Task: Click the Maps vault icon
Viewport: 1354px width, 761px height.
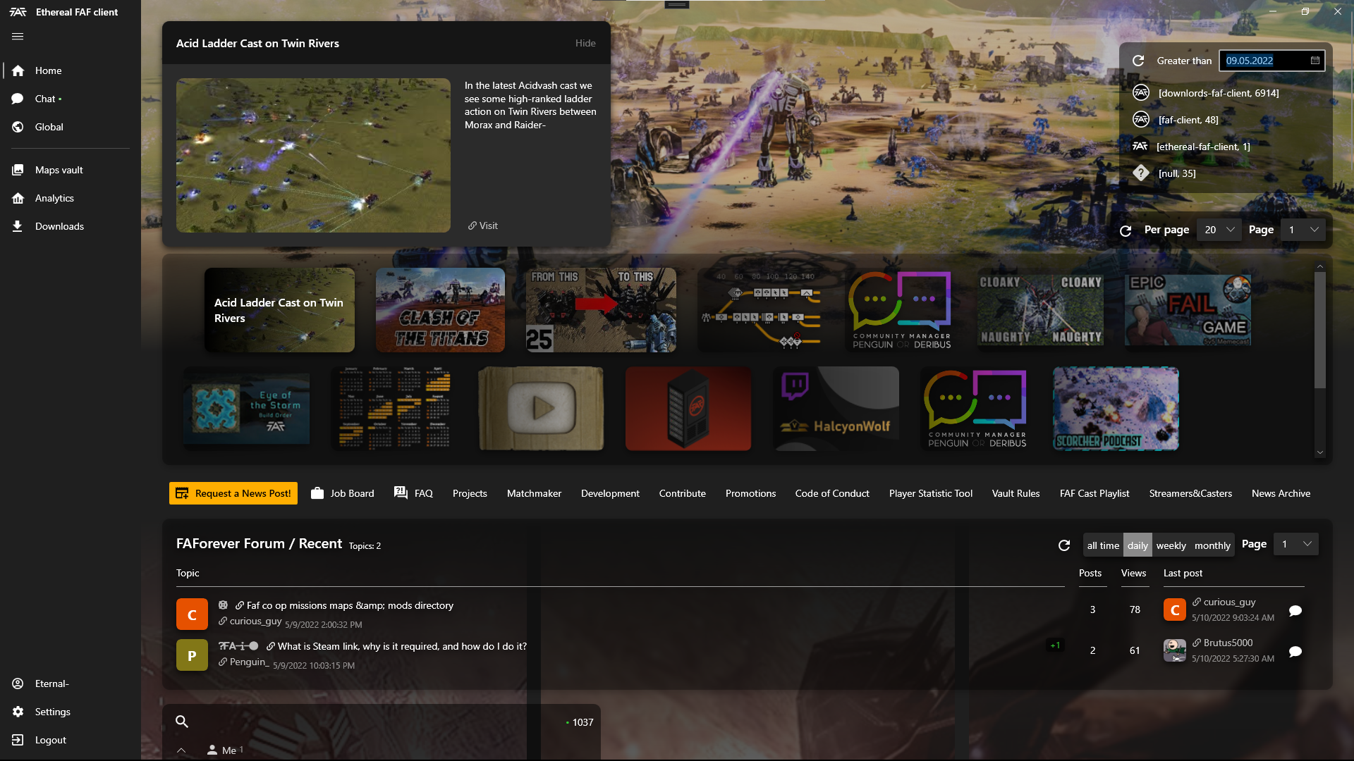Action: click(18, 170)
